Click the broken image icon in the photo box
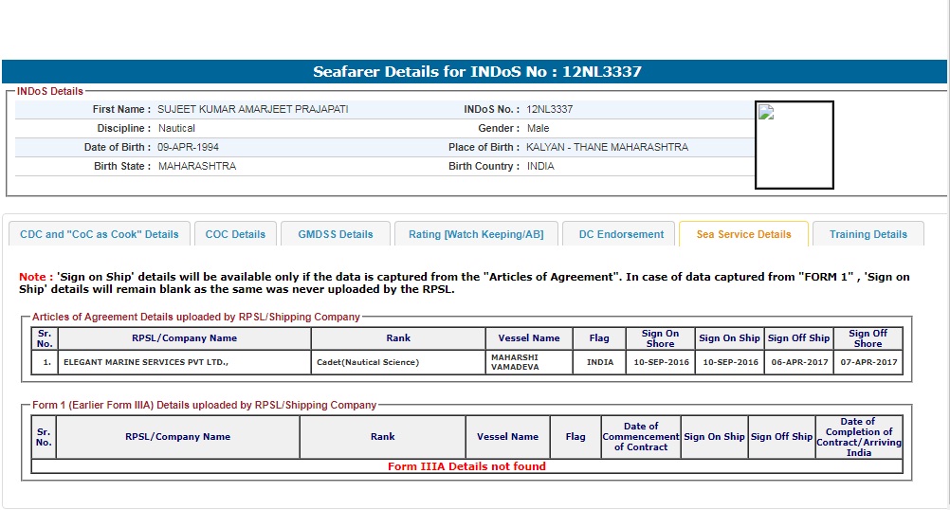 [x=767, y=113]
